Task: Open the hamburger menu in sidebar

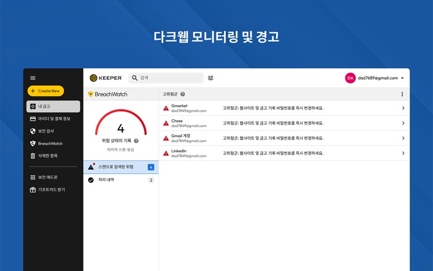Action: click(33, 78)
